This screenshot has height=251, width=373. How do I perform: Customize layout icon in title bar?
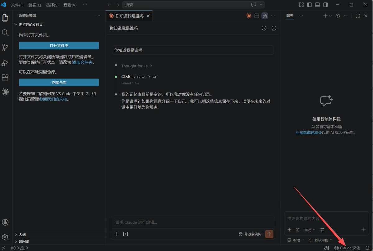pyautogui.click(x=301, y=5)
